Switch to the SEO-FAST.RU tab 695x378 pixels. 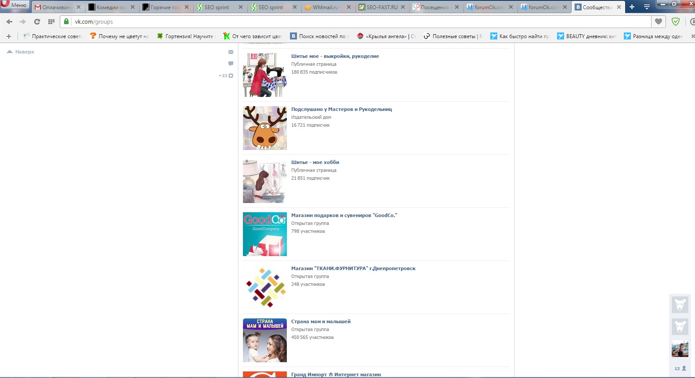point(382,7)
